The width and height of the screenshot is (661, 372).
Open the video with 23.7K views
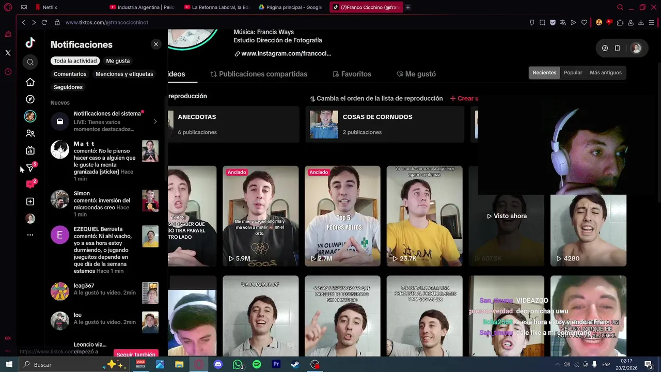point(424,216)
